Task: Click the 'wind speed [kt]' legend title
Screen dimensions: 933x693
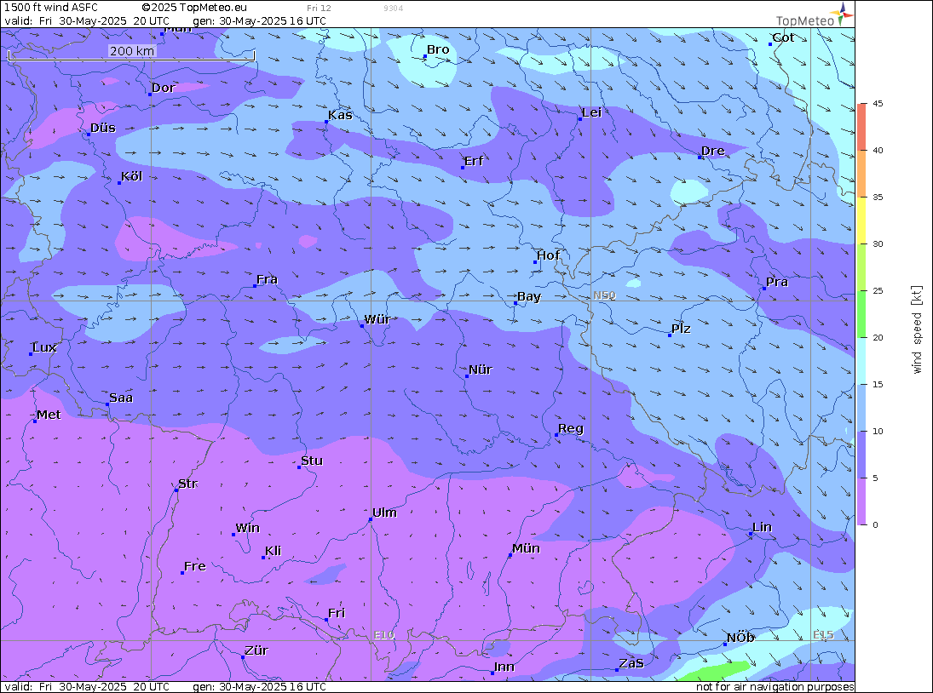Action: pos(917,329)
